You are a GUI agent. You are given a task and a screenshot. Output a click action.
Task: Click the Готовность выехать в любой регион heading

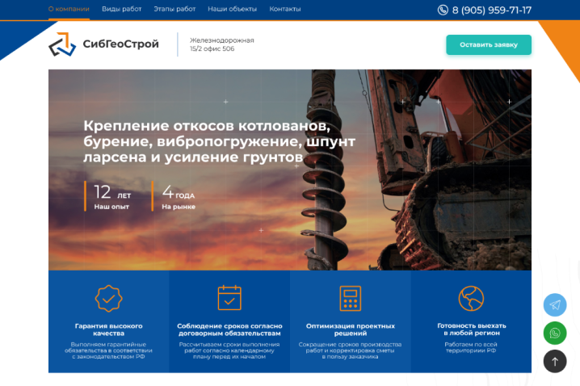coord(471,329)
